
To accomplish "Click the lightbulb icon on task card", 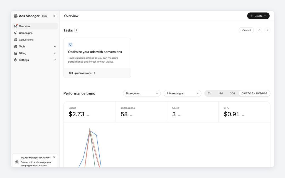I will pyautogui.click(x=70, y=45).
